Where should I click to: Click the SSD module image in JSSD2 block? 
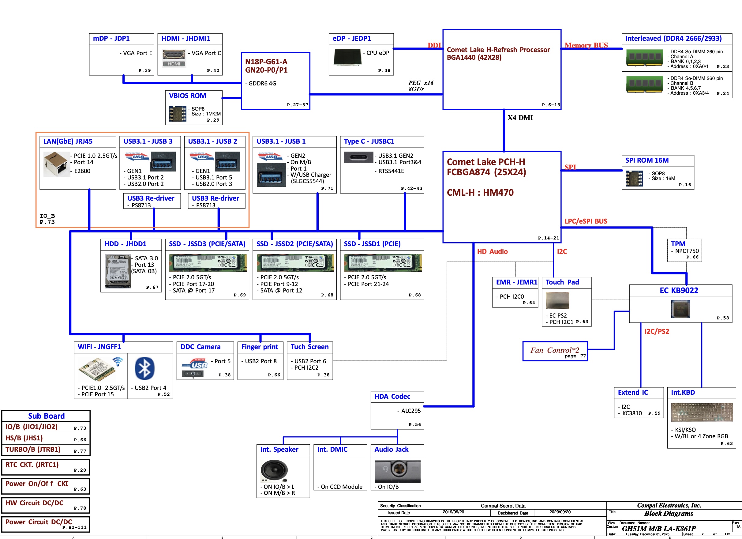pyautogui.click(x=295, y=263)
